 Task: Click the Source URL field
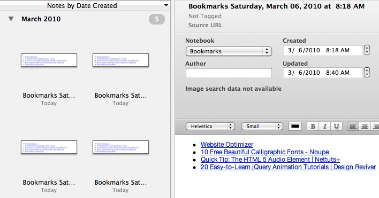(x=205, y=25)
